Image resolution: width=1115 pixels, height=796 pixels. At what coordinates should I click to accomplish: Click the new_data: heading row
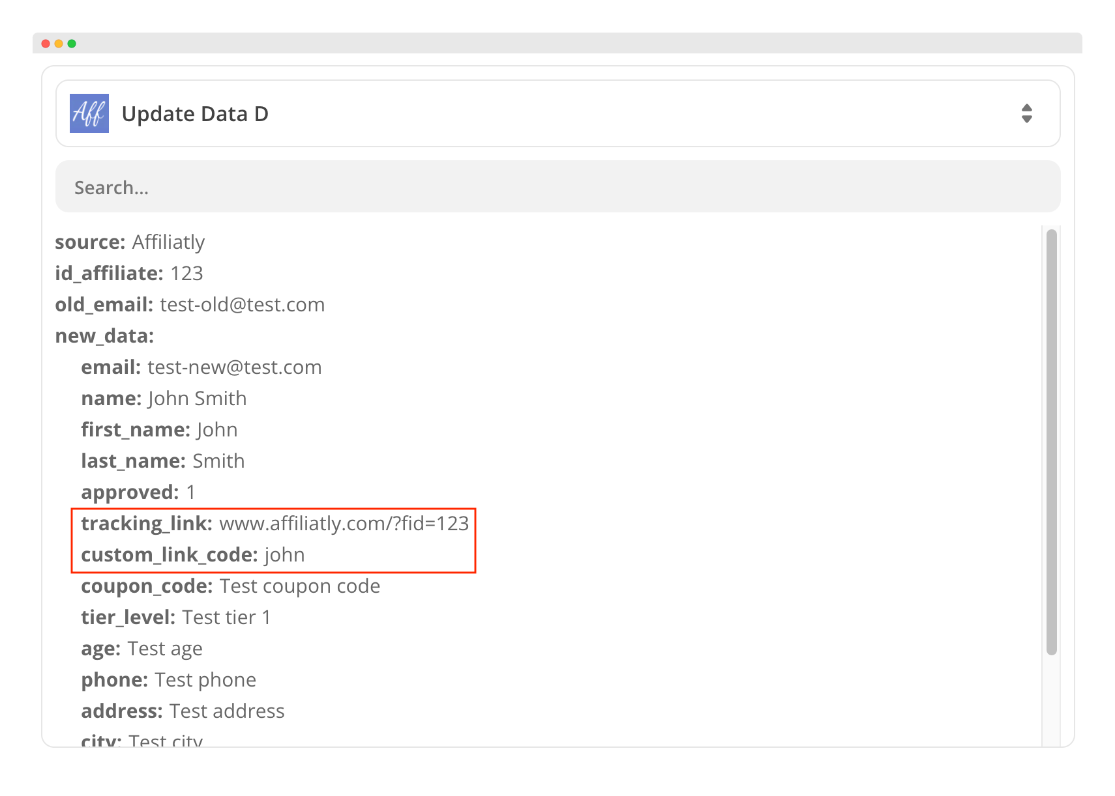104,336
